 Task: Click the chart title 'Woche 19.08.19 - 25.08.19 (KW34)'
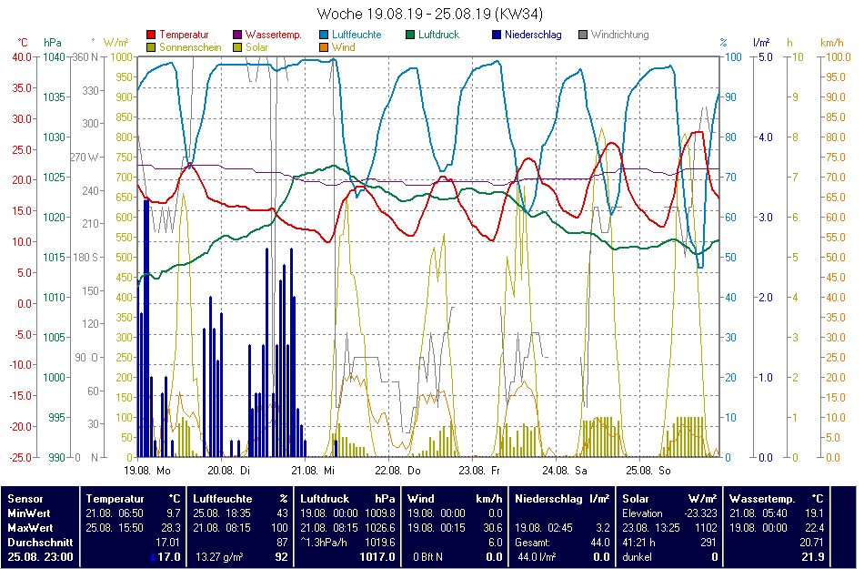pos(430,14)
